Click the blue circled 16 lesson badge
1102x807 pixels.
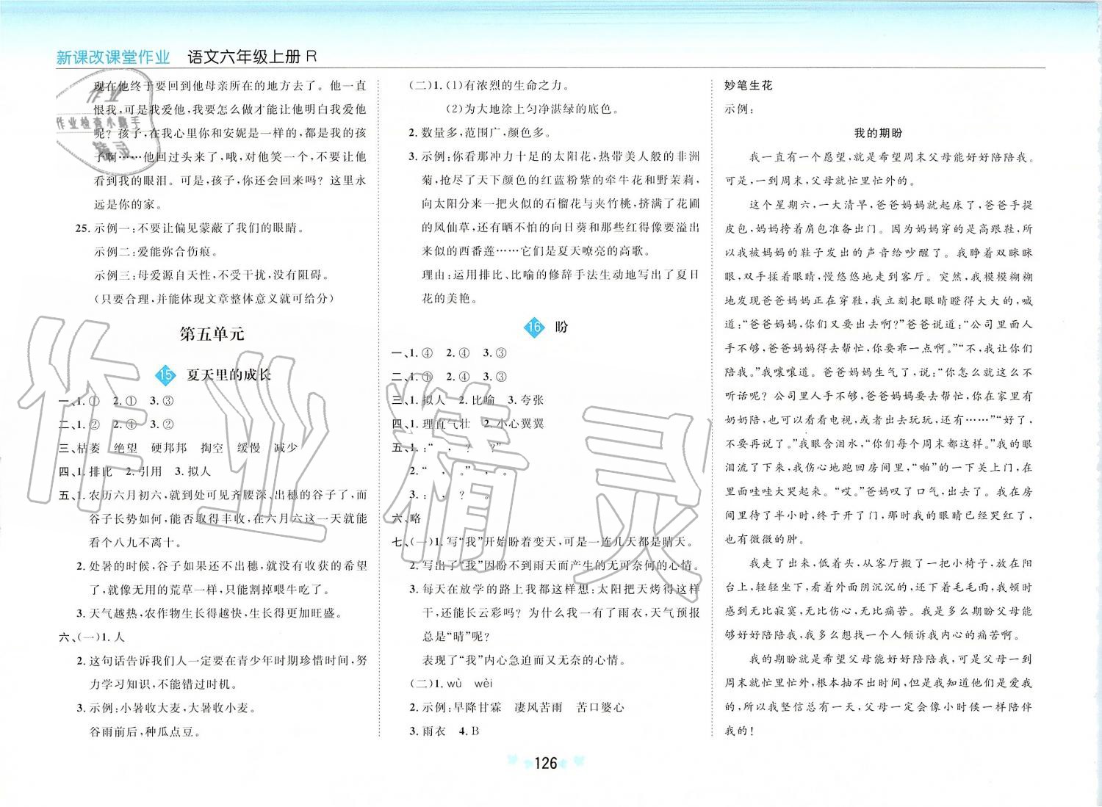[533, 327]
